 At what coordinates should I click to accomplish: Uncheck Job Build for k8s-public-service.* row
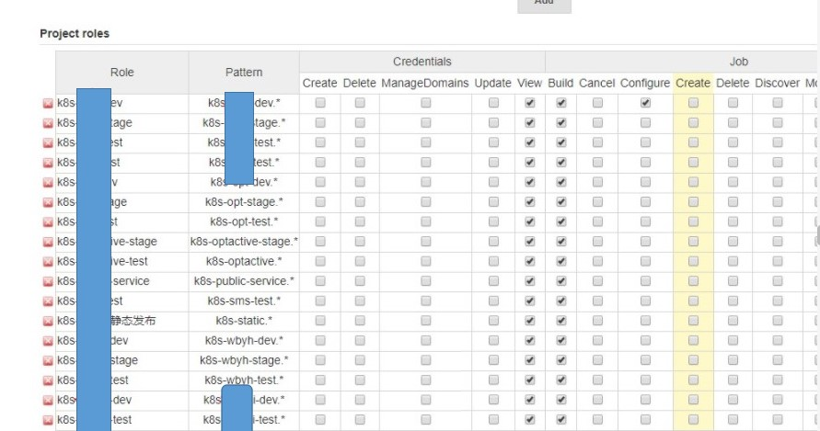click(x=561, y=281)
